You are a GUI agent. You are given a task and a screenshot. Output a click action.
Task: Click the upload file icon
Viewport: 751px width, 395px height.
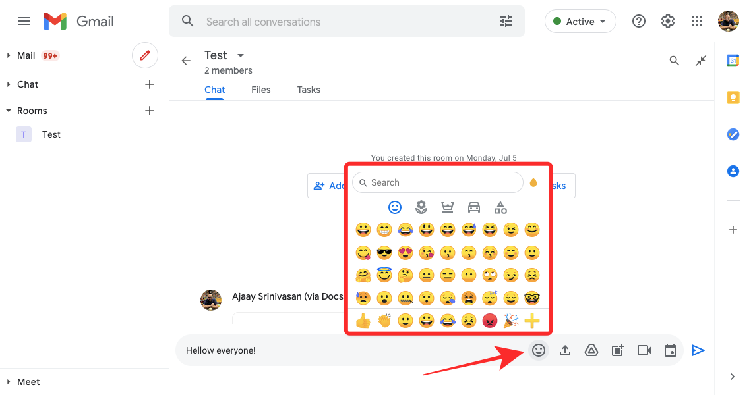coord(565,350)
